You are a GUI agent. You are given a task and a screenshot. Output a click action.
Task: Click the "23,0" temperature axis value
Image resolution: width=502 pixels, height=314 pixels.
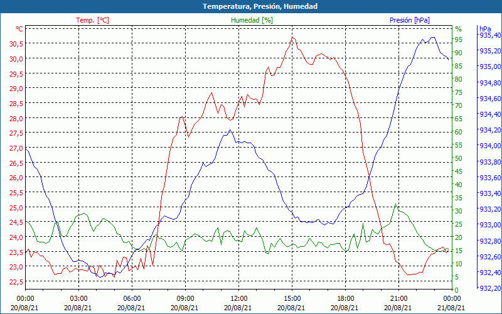[16, 267]
